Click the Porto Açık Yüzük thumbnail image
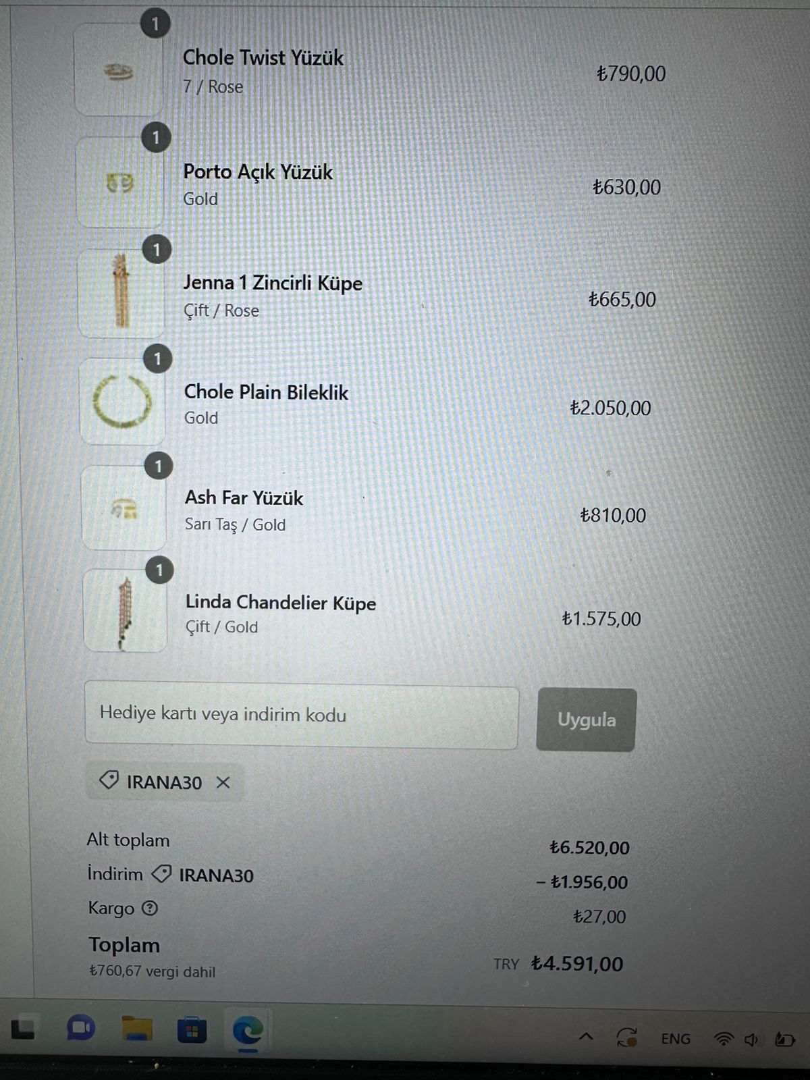The height and width of the screenshot is (1080, 810). point(120,182)
